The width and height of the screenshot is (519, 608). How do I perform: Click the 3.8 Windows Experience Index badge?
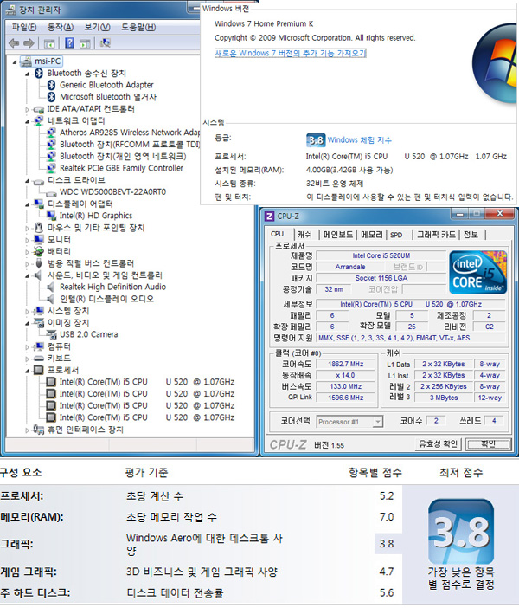[x=316, y=140]
